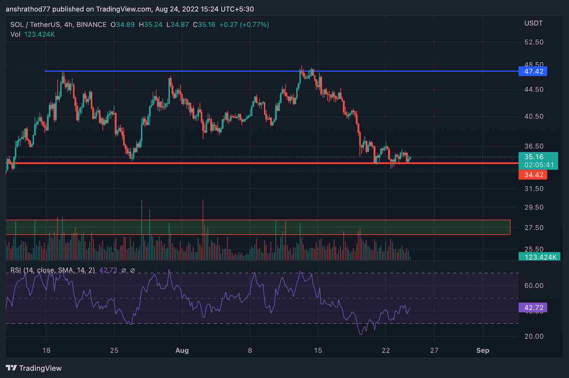Click the Sep label on time axis
The image size is (569, 378).
coord(483,350)
